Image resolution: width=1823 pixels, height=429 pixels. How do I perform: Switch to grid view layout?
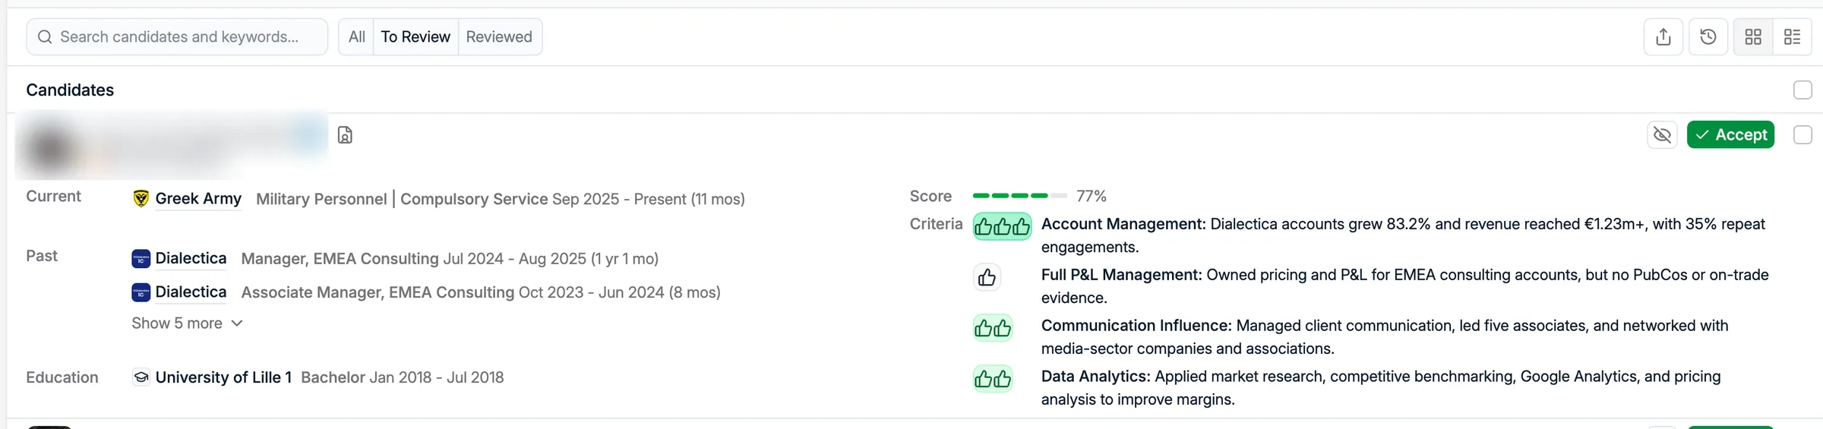pyautogui.click(x=1753, y=37)
